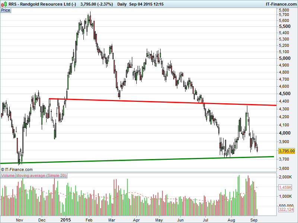Click the Dec date axis label

click(x=42, y=220)
